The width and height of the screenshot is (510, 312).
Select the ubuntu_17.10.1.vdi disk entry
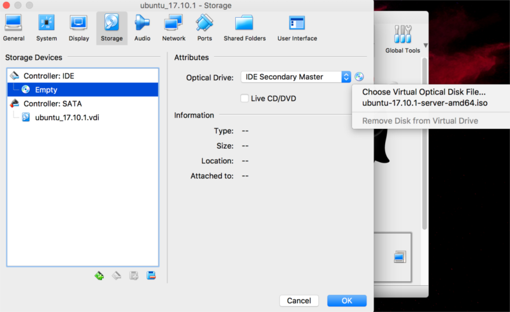coord(65,117)
